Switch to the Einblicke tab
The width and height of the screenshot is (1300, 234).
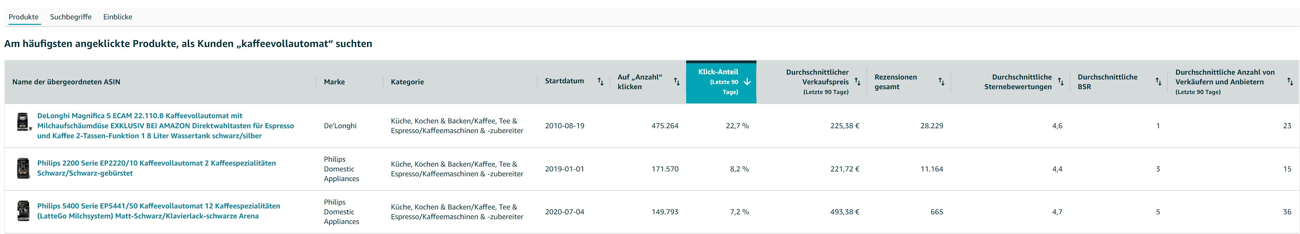[118, 17]
